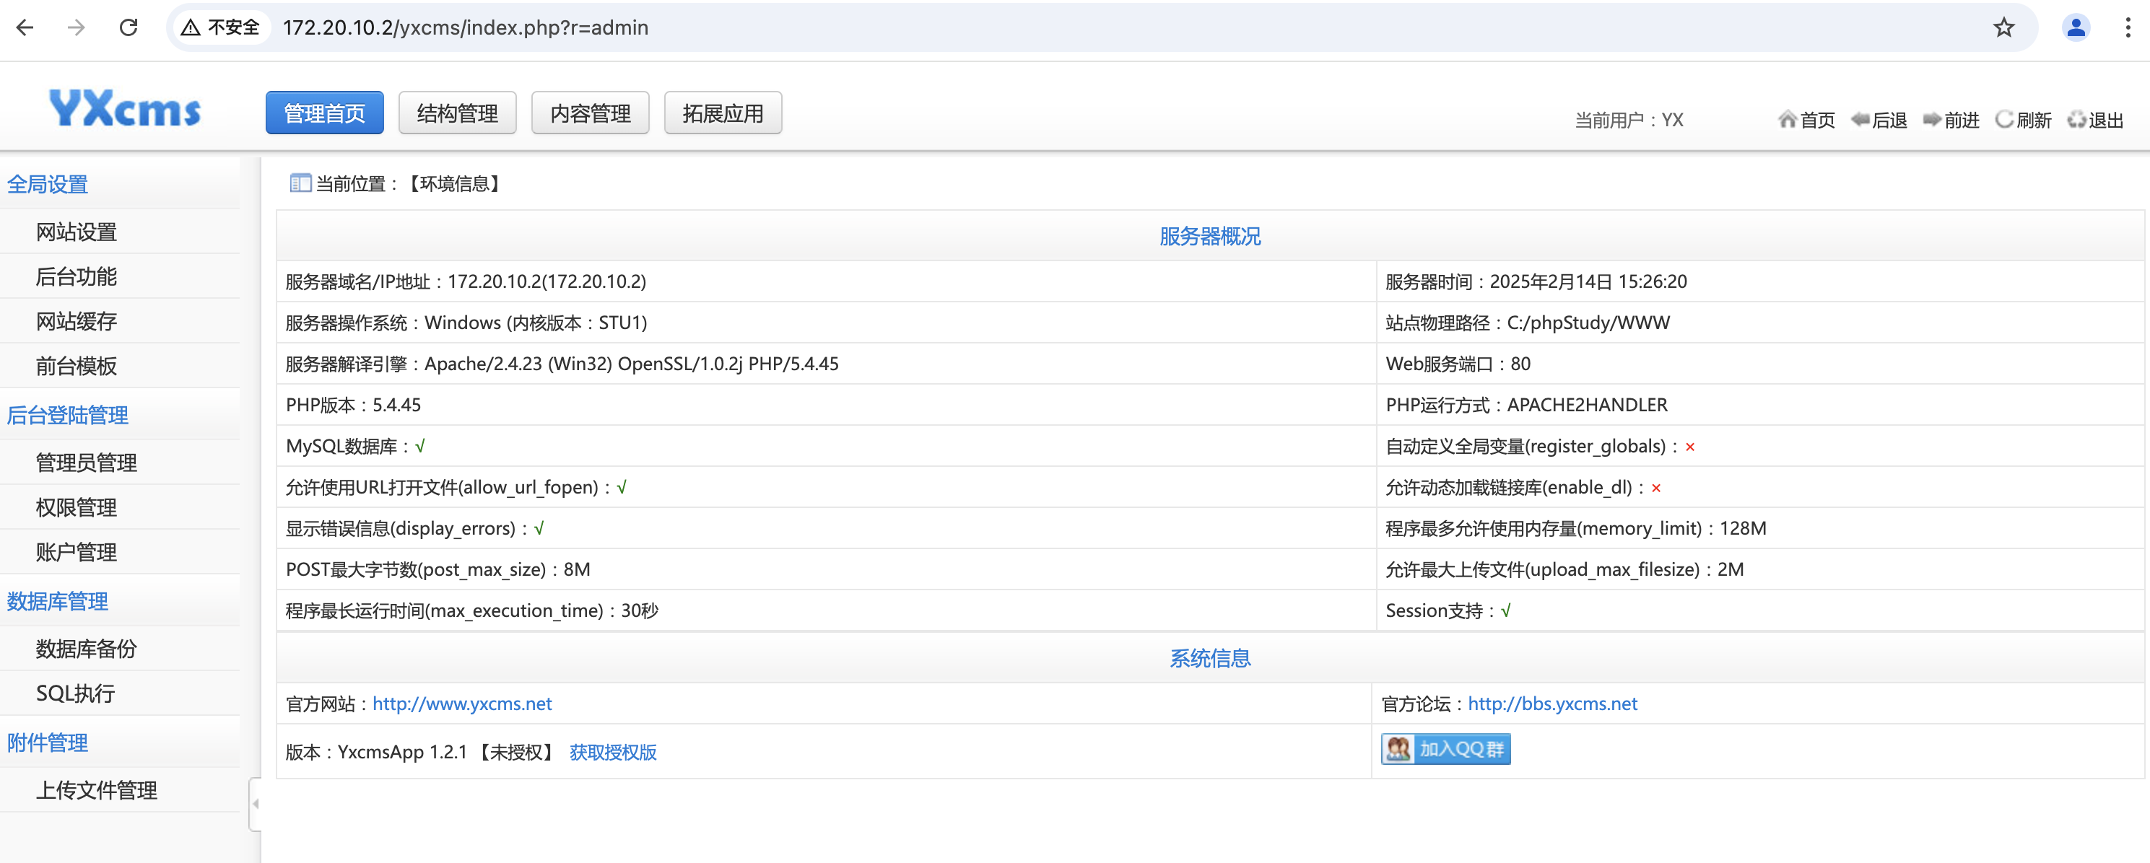This screenshot has width=2150, height=863.
Task: Click the 后退 back arrow icon
Action: (1860, 119)
